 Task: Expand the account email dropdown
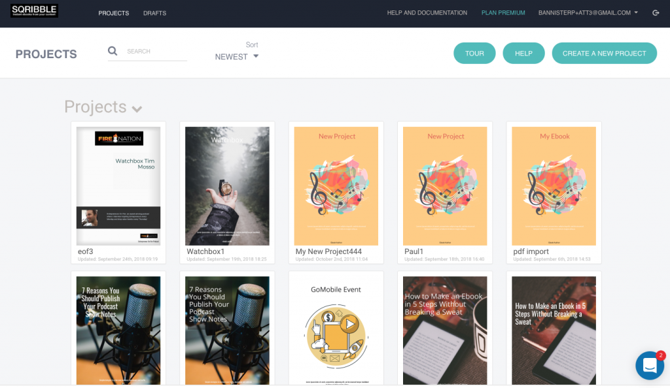click(588, 13)
